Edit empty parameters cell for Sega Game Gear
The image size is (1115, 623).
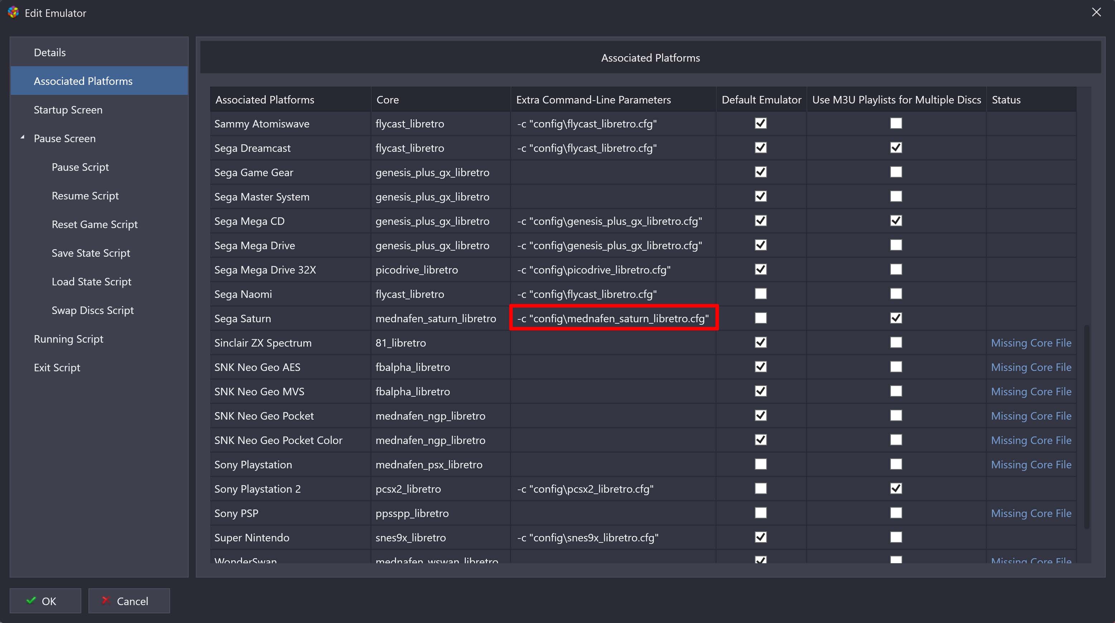613,172
